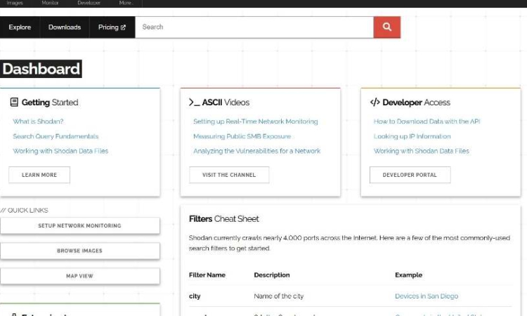The height and width of the screenshot is (316, 527).
Task: Follow the Measuring Public SMB Exposure link
Action: [242, 136]
